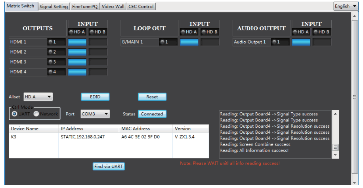363x188 pixels.
Task: Click the Device Name column header
Action: coord(33,129)
